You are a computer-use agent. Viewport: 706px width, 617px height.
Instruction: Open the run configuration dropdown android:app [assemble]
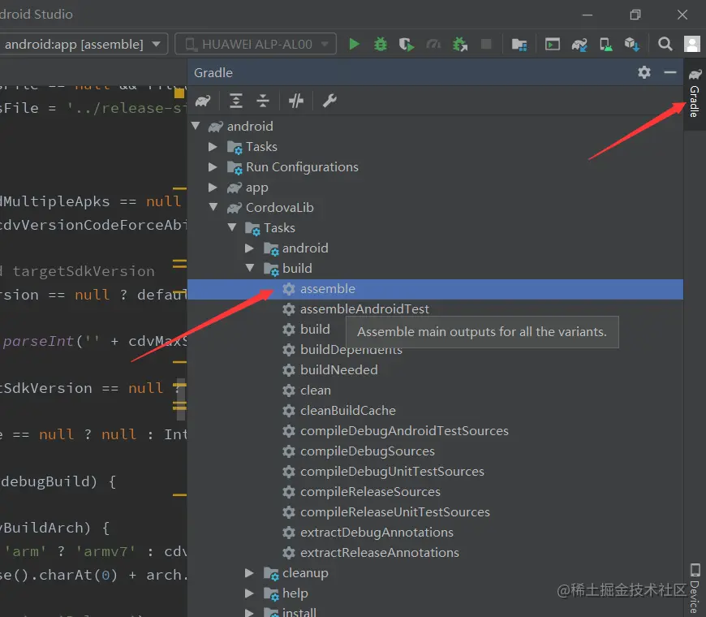pyautogui.click(x=84, y=44)
